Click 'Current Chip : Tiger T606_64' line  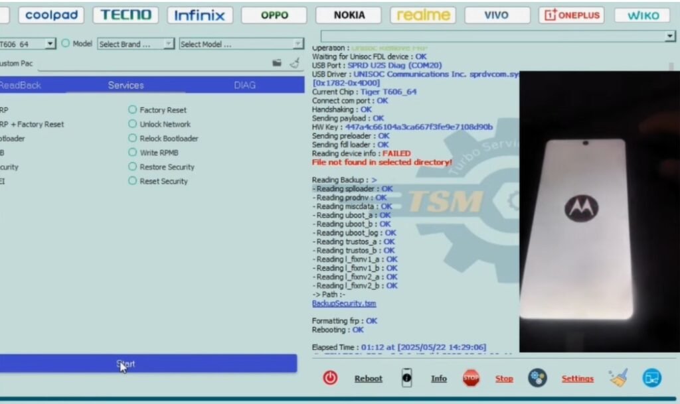pos(364,92)
